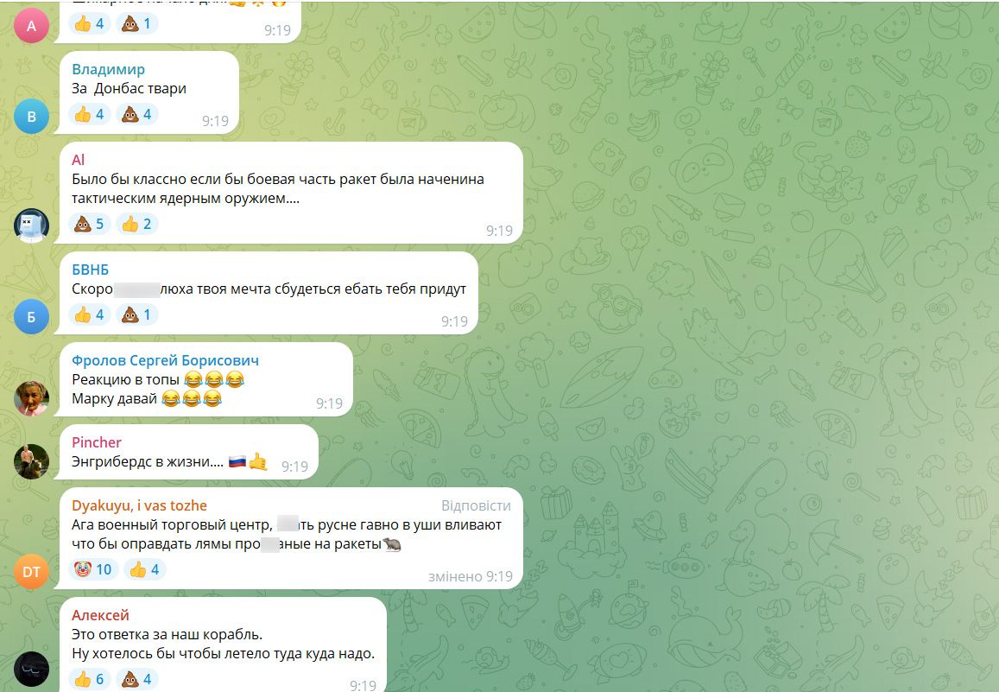Click thumbs-up reaction on Dyakuyu's message
This screenshot has height=692, width=999.
click(x=144, y=569)
